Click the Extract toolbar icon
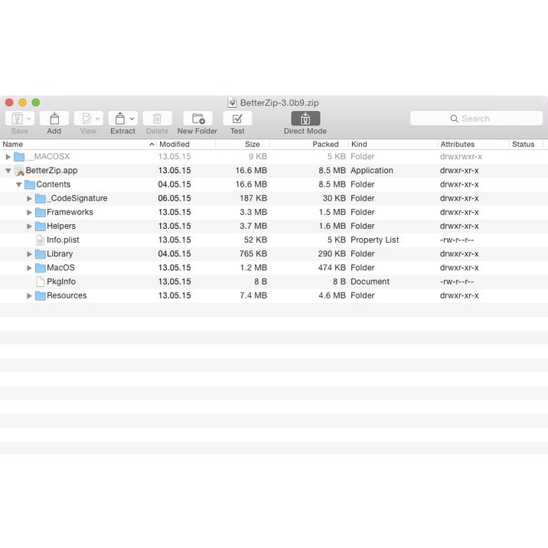The width and height of the screenshot is (548, 548). (x=119, y=119)
